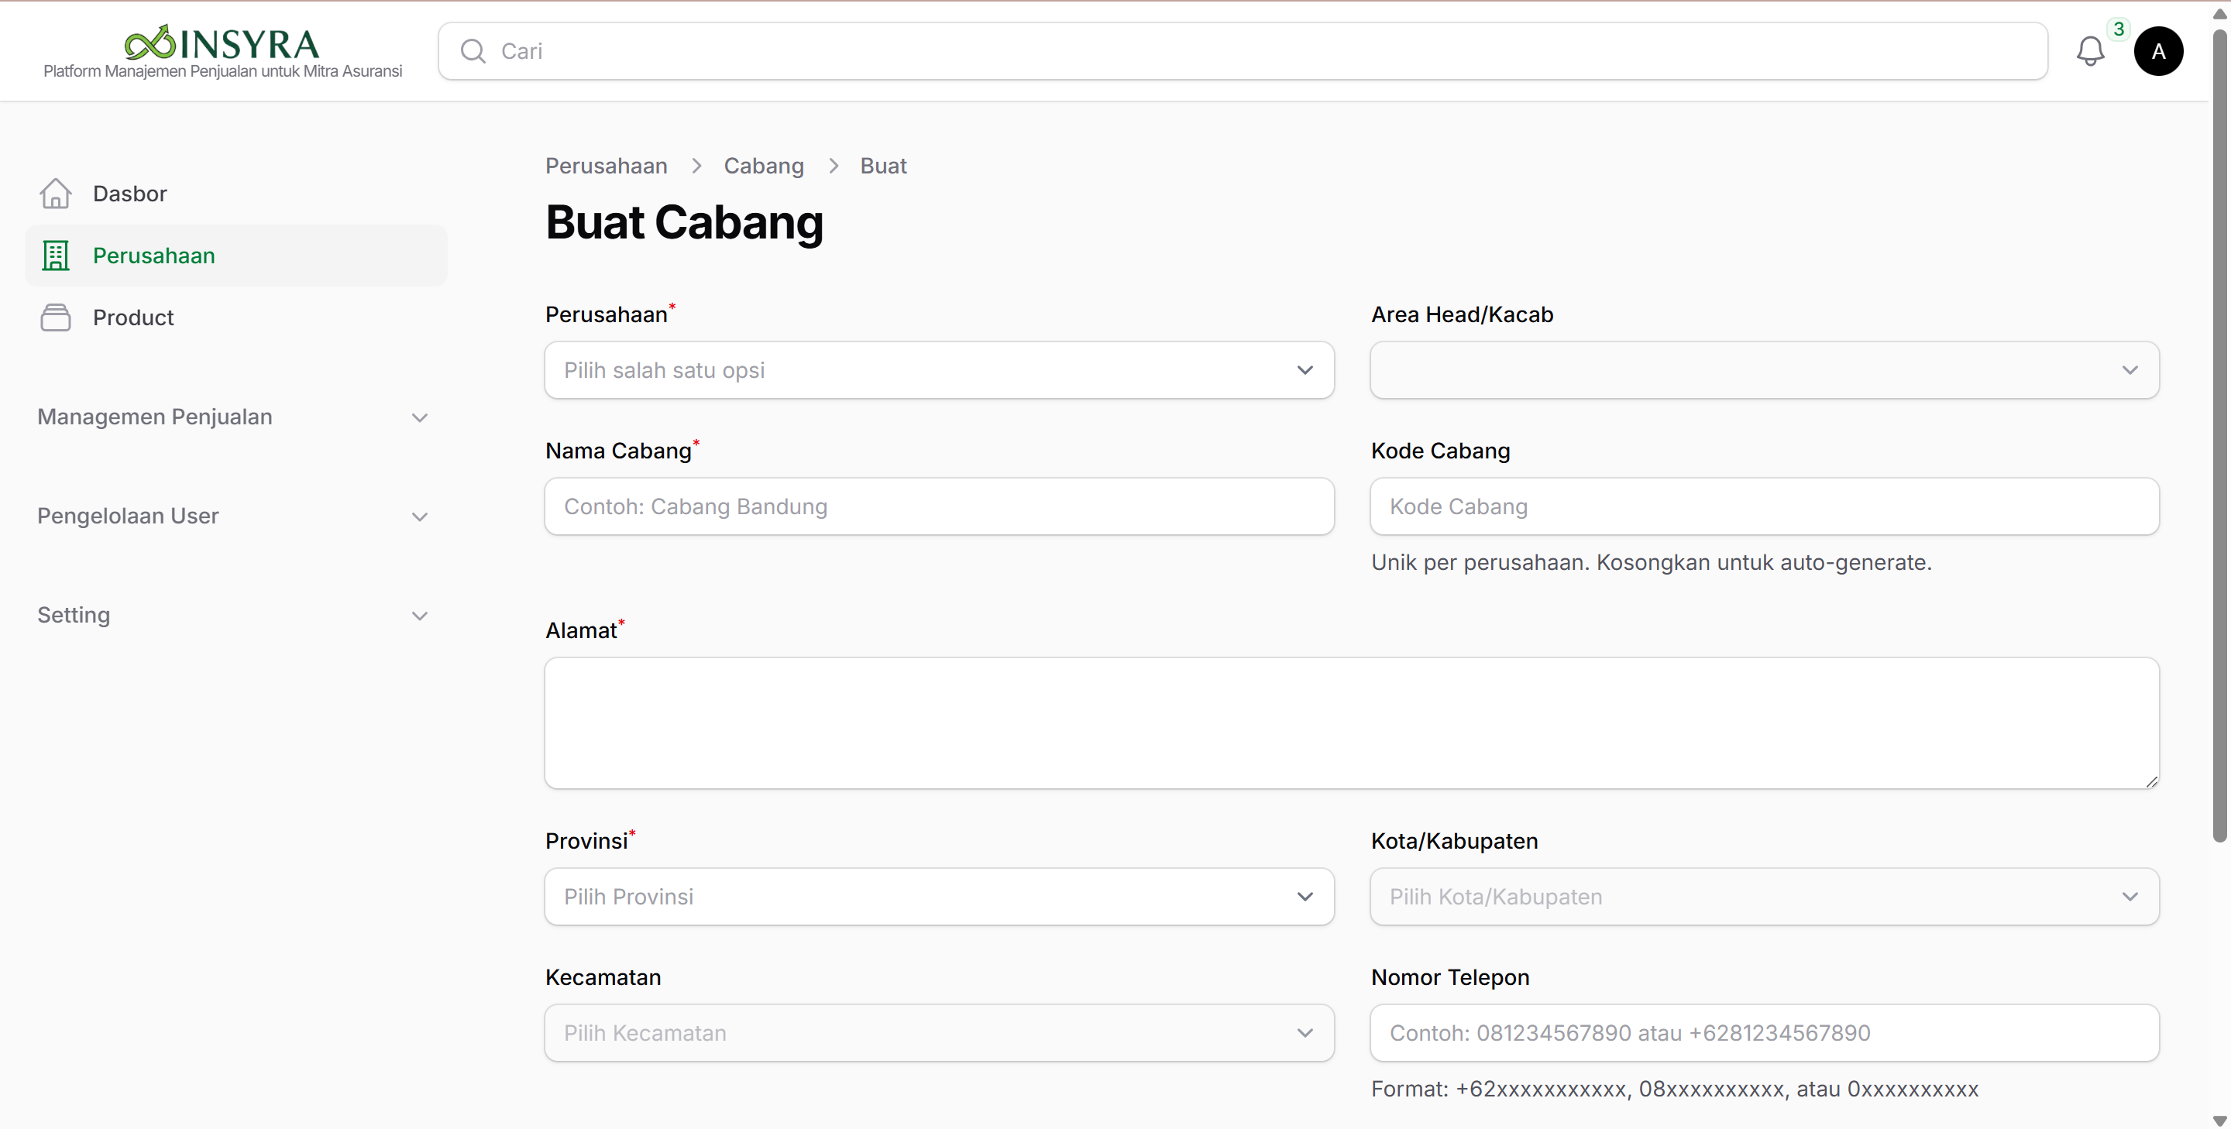
Task: Click the Alamat text area
Action: point(1352,723)
